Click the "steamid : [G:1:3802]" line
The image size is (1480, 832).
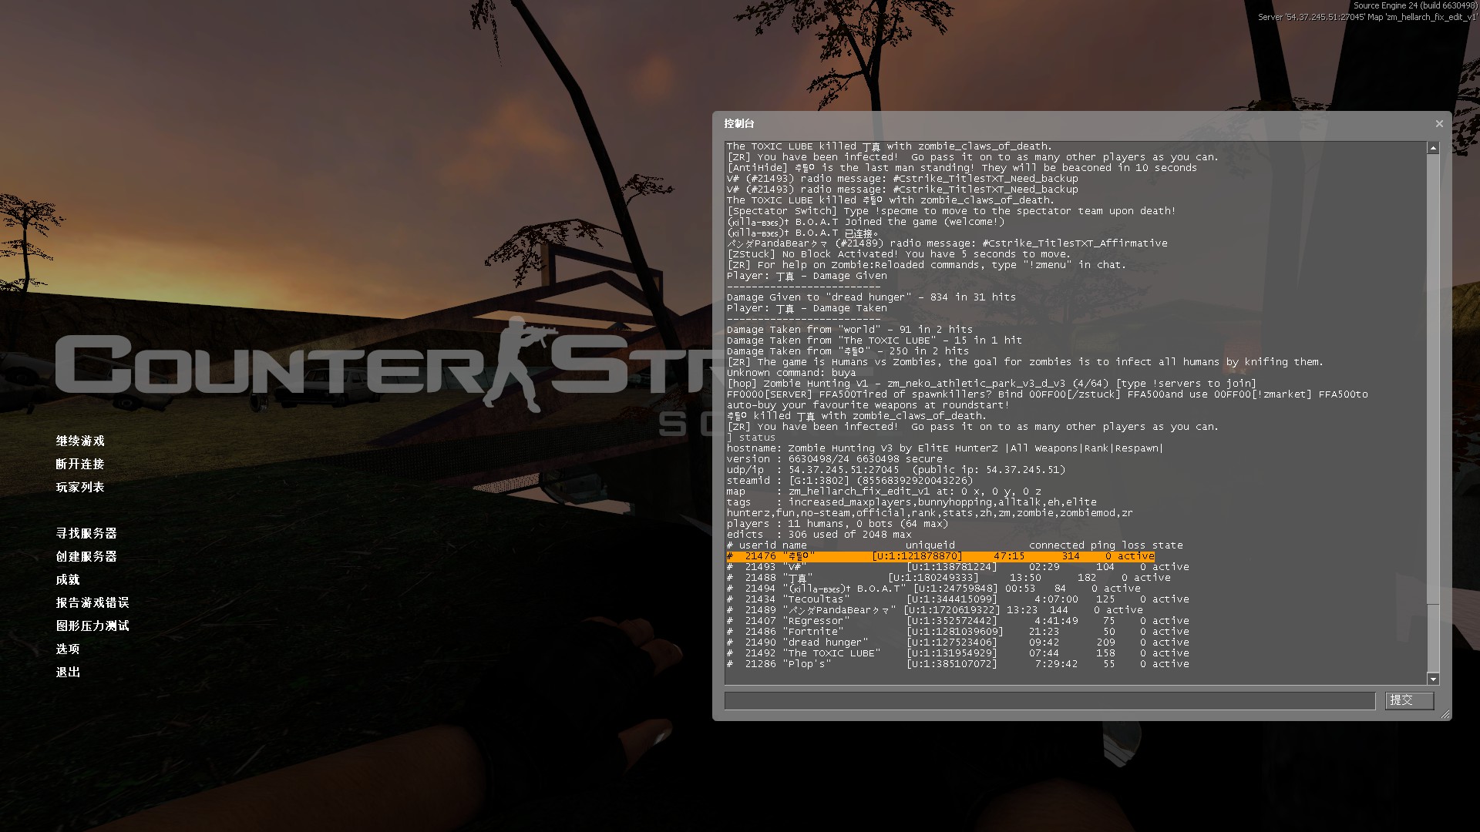pyautogui.click(x=849, y=481)
